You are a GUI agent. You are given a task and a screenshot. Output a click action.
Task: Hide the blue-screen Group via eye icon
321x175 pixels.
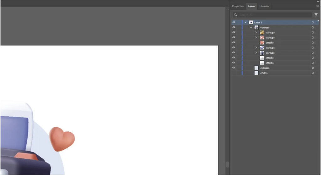234,48
